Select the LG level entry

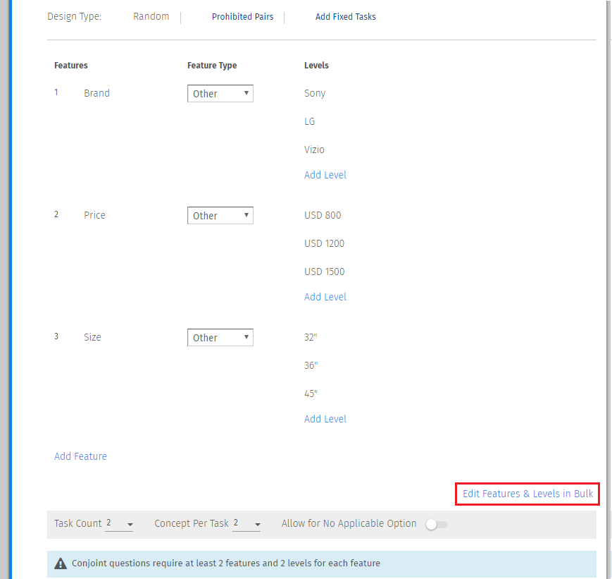310,121
